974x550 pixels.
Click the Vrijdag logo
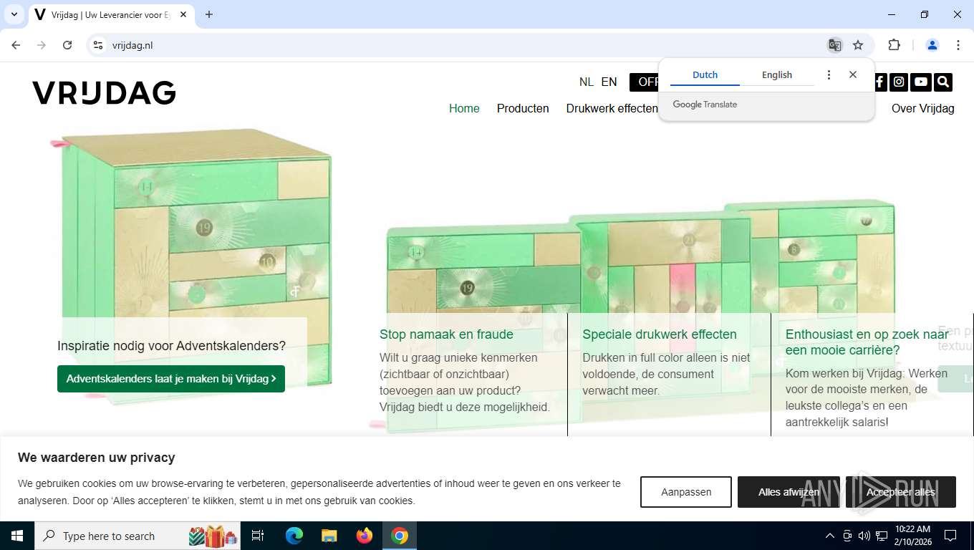pyautogui.click(x=104, y=92)
